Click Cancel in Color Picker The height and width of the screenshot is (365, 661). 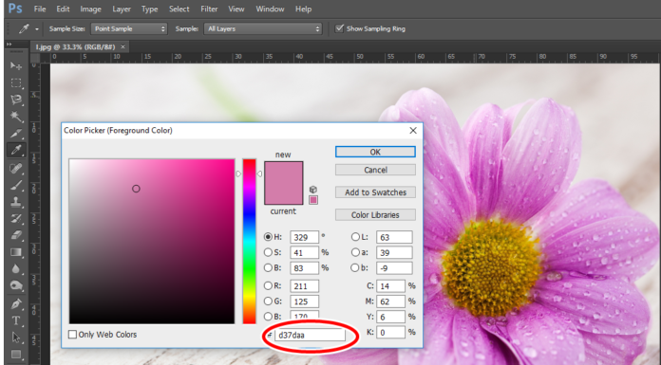click(375, 170)
